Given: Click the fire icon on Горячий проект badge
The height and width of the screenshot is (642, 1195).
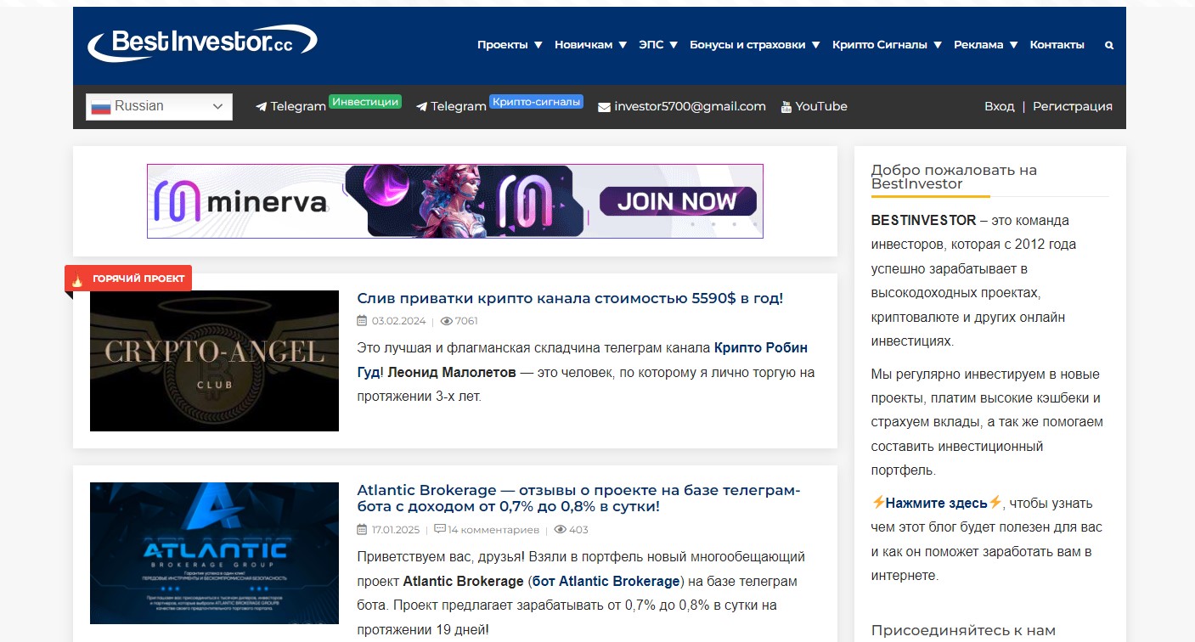Looking at the screenshot, I should [x=77, y=279].
